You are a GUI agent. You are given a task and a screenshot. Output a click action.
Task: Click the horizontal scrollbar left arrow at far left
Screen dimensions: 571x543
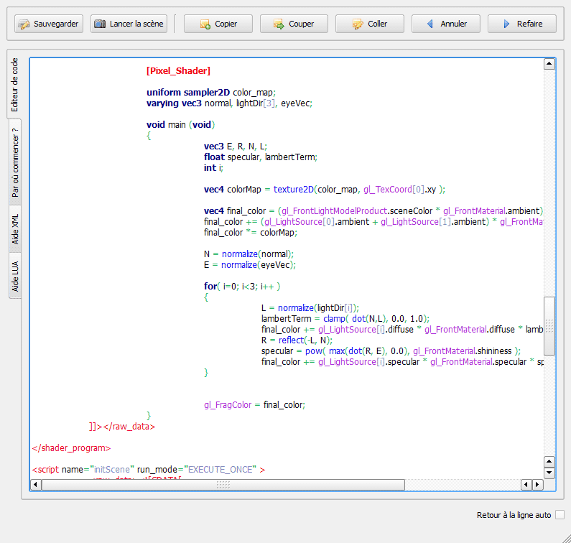[x=36, y=484]
